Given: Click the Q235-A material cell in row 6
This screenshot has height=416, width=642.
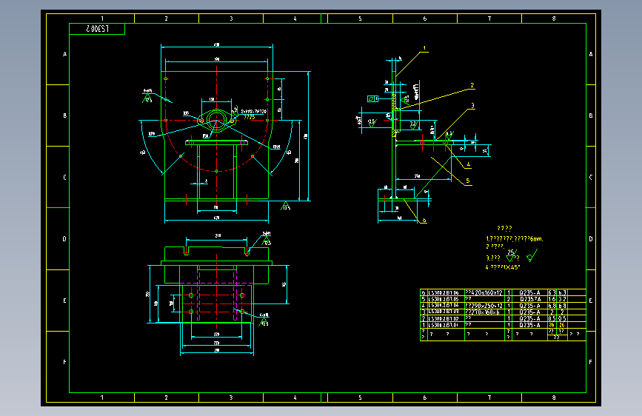Looking at the screenshot, I should point(529,293).
